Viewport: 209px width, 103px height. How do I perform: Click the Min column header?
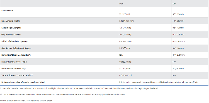pyautogui.click(x=174, y=4)
